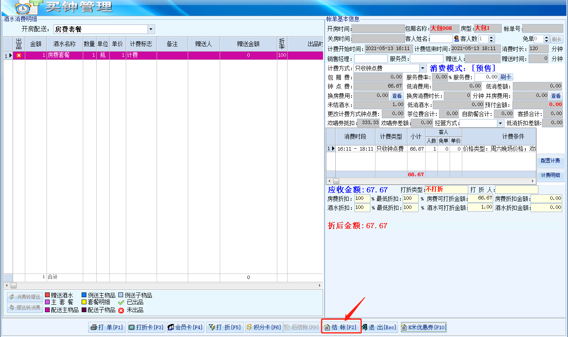Click the red X 未出品 icon in row 1

(x=19, y=56)
